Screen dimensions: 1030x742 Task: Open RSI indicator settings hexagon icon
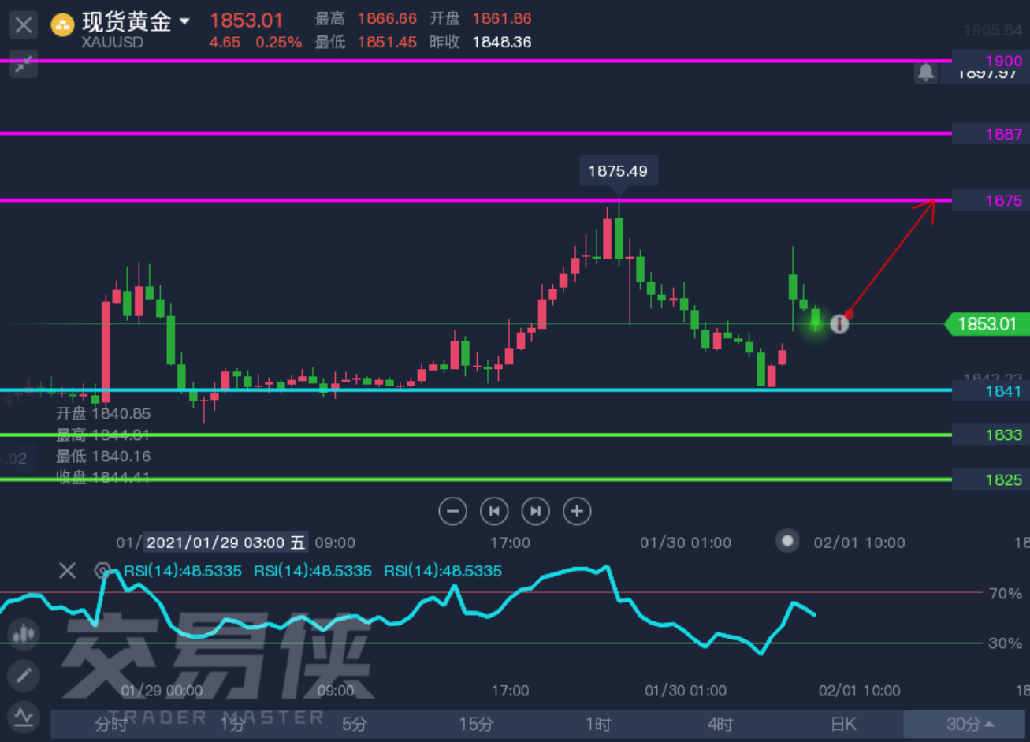102,570
